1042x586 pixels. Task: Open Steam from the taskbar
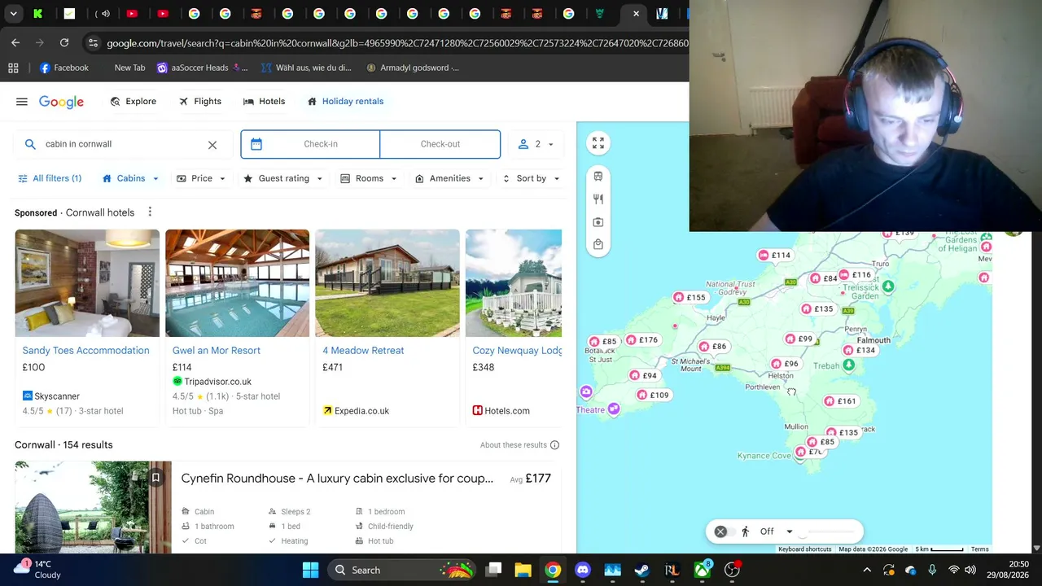click(x=641, y=570)
